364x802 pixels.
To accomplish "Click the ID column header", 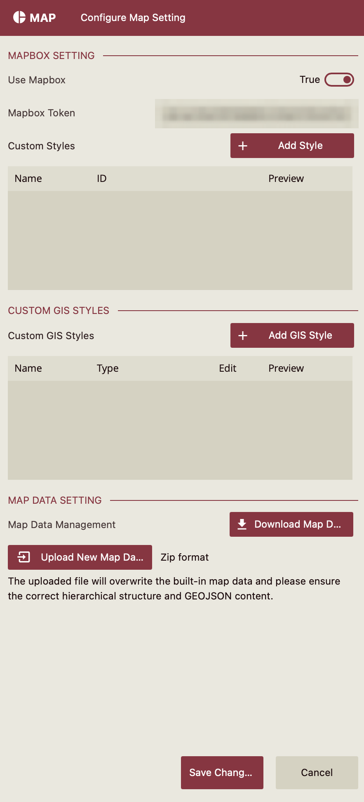I will tap(101, 179).
